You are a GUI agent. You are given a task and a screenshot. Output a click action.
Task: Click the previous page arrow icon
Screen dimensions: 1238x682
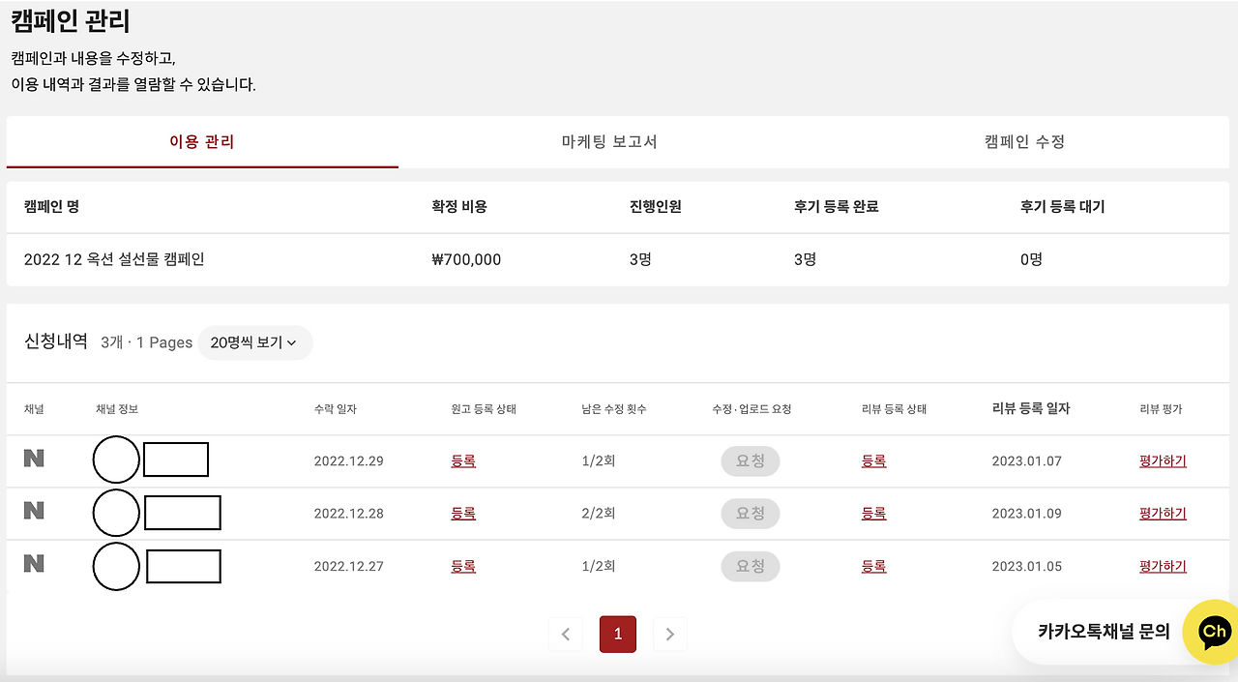pos(566,634)
